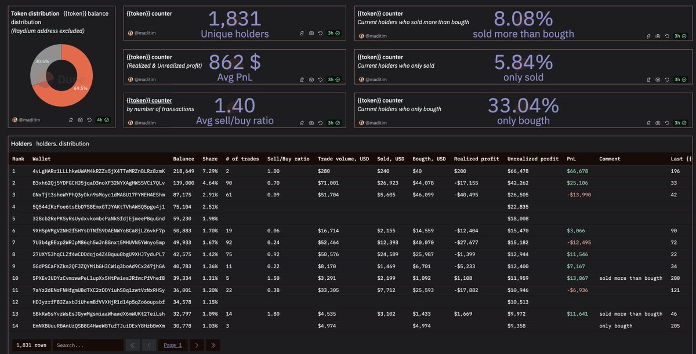Open '{{token}} counter' title above Avg sell/buy ratio
This screenshot has width=696, height=354.
coord(148,100)
